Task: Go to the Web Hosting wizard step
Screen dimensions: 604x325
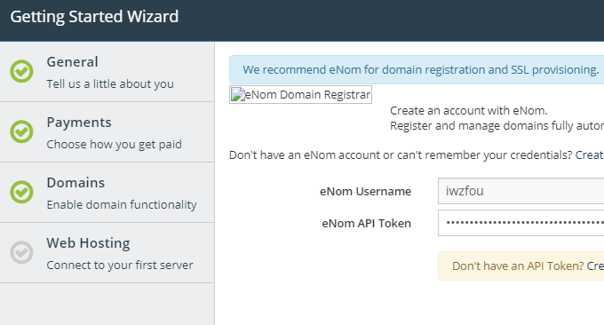Action: 107,253
